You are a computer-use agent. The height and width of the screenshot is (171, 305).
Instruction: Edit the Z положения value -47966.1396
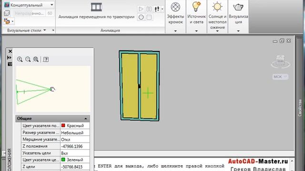click(75, 146)
